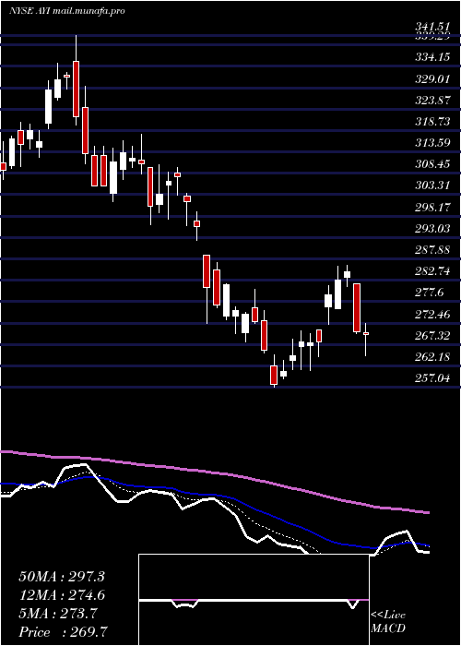This screenshot has width=461, height=646.
Task: Click the 341.51 price axis label
Action: point(431,27)
